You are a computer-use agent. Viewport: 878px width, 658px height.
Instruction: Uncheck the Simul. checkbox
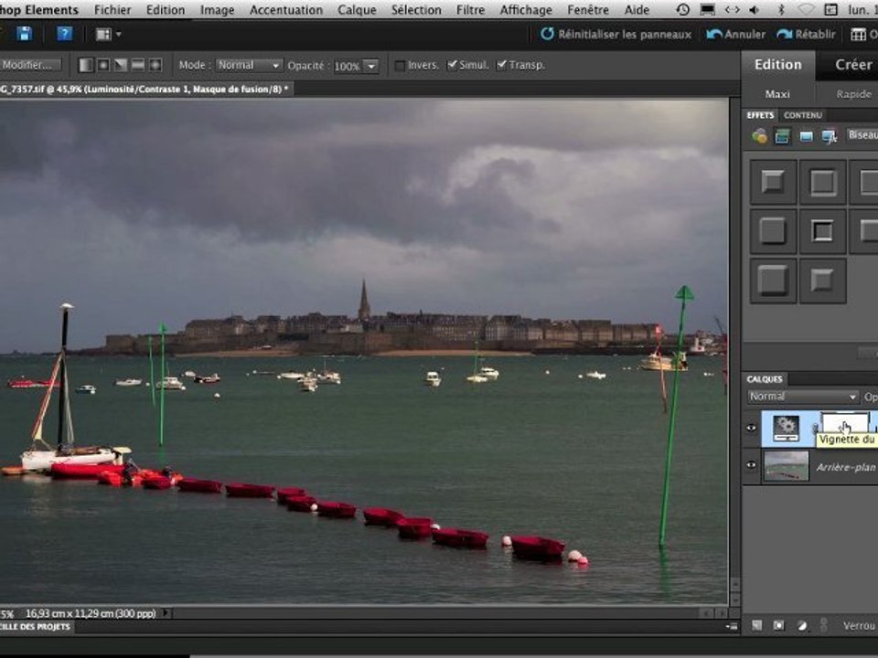coord(452,66)
